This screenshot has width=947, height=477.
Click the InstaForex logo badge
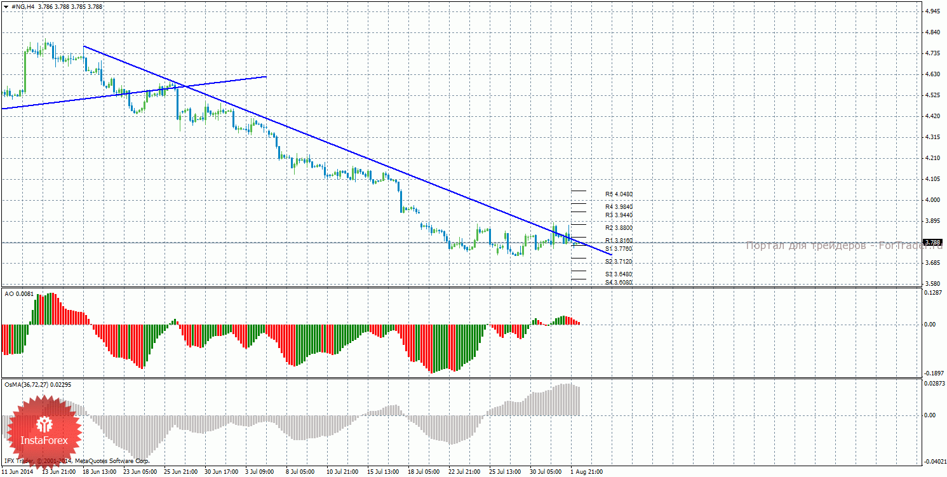[44, 432]
